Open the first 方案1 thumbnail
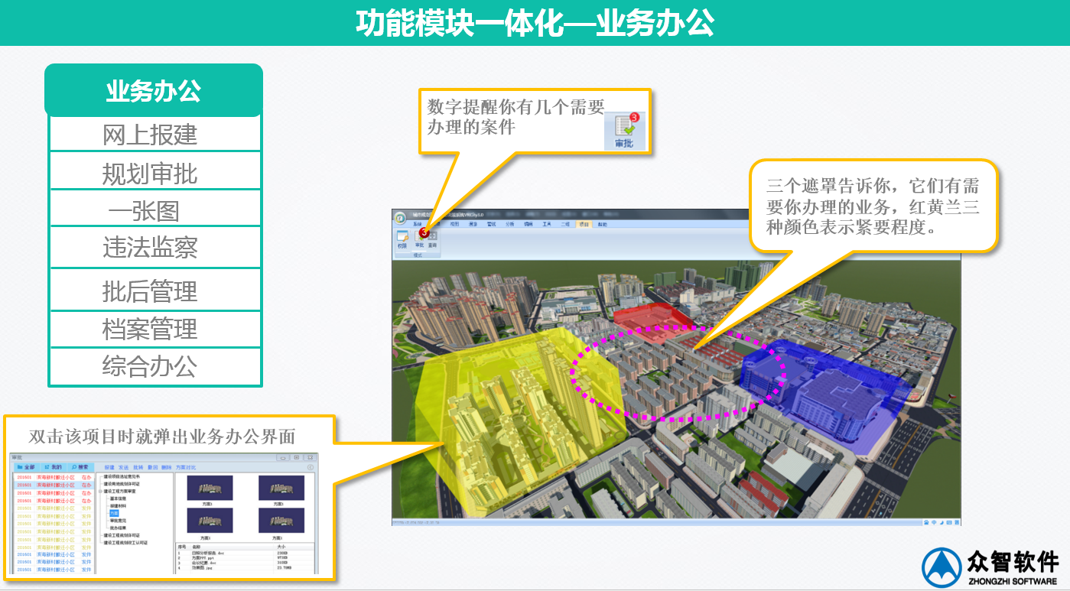The height and width of the screenshot is (591, 1070). click(x=210, y=489)
